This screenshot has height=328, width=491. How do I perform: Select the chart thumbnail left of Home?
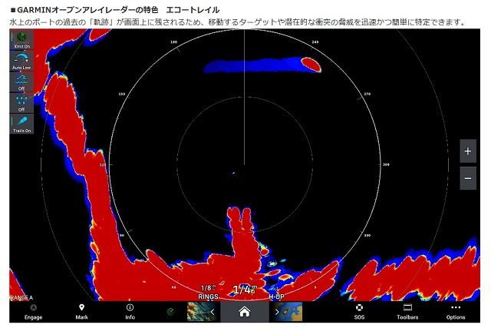(196, 312)
